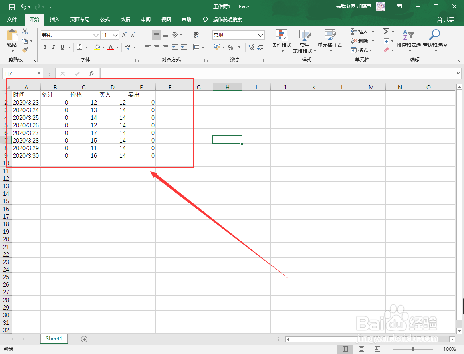Toggle Bold formatting

[x=45, y=47]
